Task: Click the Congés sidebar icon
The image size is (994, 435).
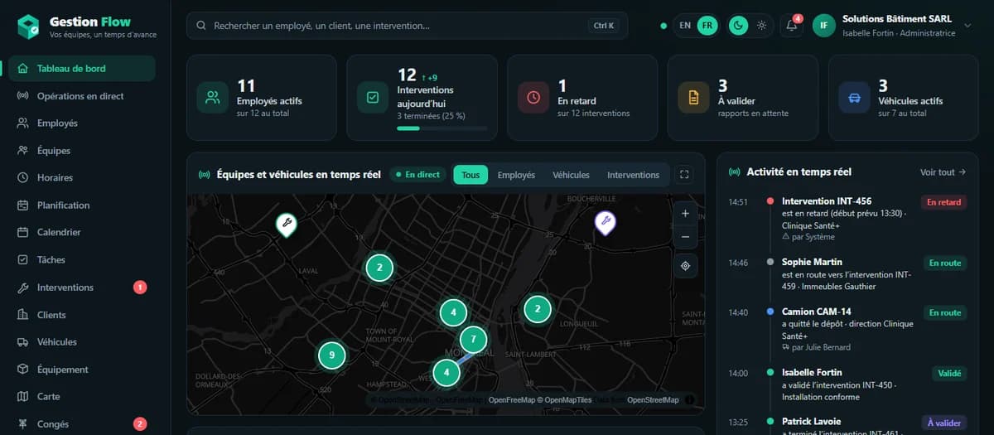Action: pyautogui.click(x=22, y=424)
